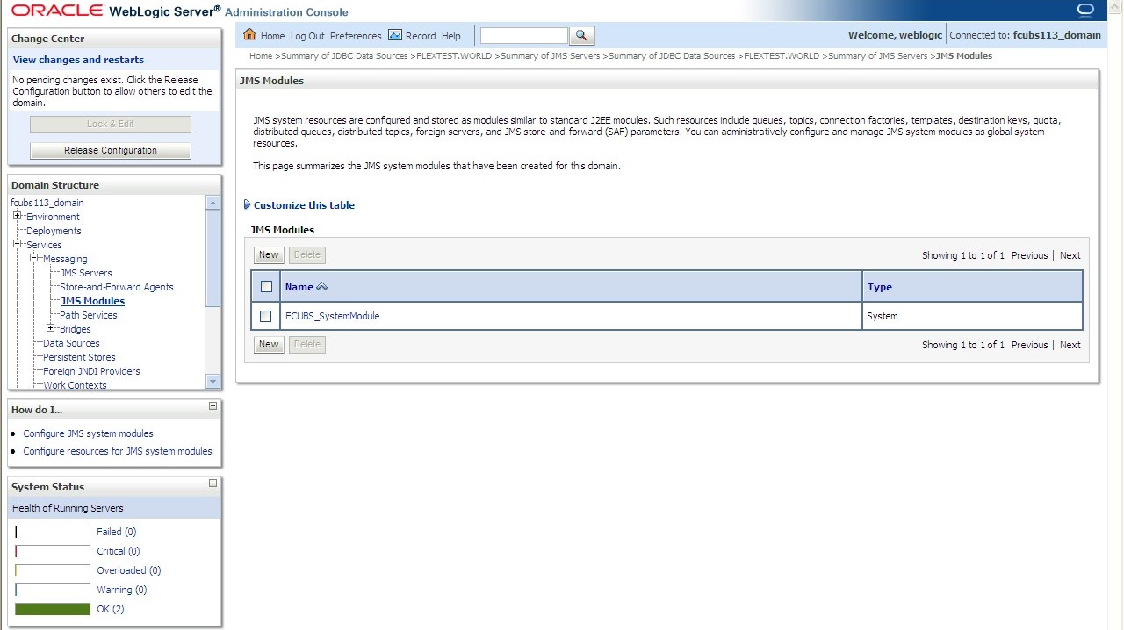Tick the select-all checkbox in table header

point(266,287)
